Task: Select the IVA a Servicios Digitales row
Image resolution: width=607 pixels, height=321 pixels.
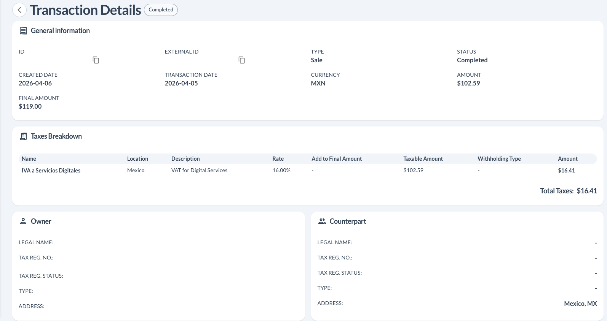Action: click(x=308, y=171)
